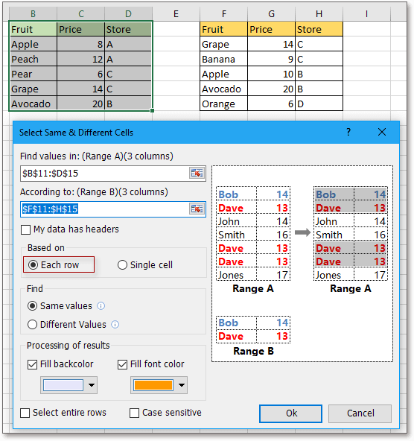The image size is (414, 441).
Task: Click the Cancel button
Action: click(x=360, y=413)
